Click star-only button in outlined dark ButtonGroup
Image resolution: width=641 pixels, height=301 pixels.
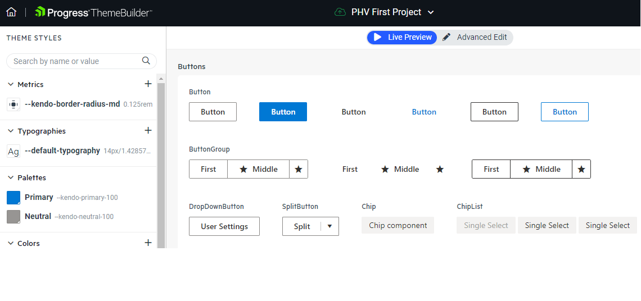tap(581, 169)
